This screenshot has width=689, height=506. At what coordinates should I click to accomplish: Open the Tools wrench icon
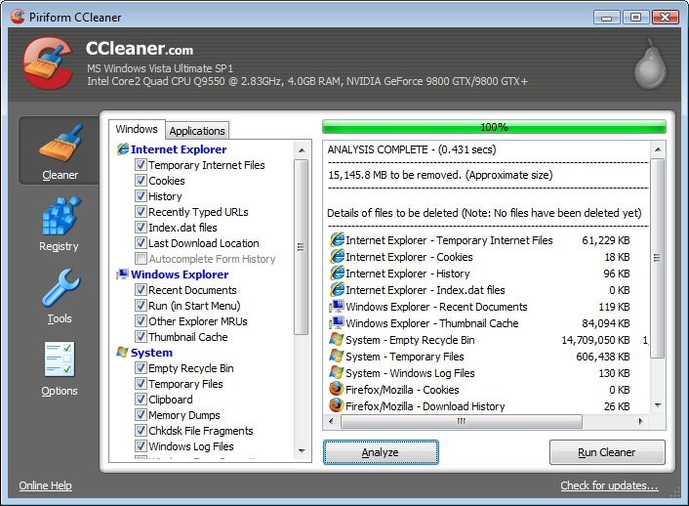59,289
